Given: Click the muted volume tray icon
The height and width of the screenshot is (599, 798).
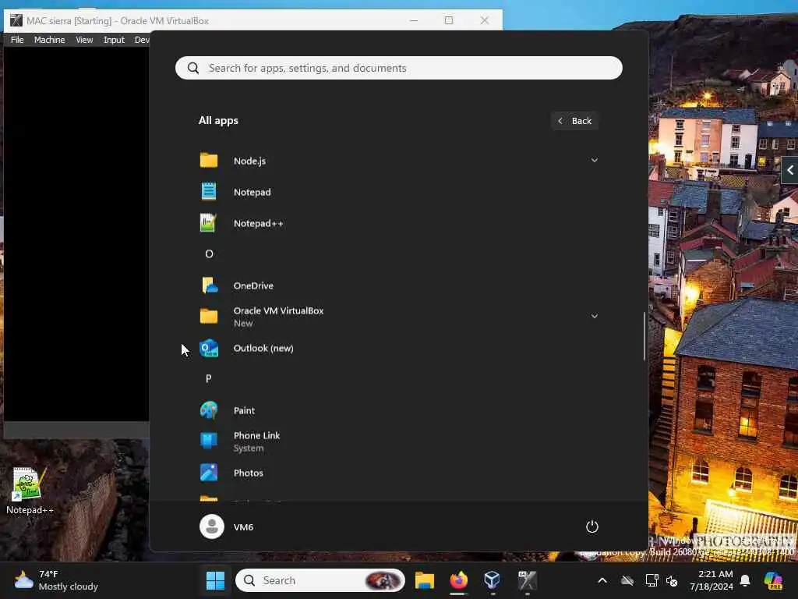Looking at the screenshot, I should point(673,580).
